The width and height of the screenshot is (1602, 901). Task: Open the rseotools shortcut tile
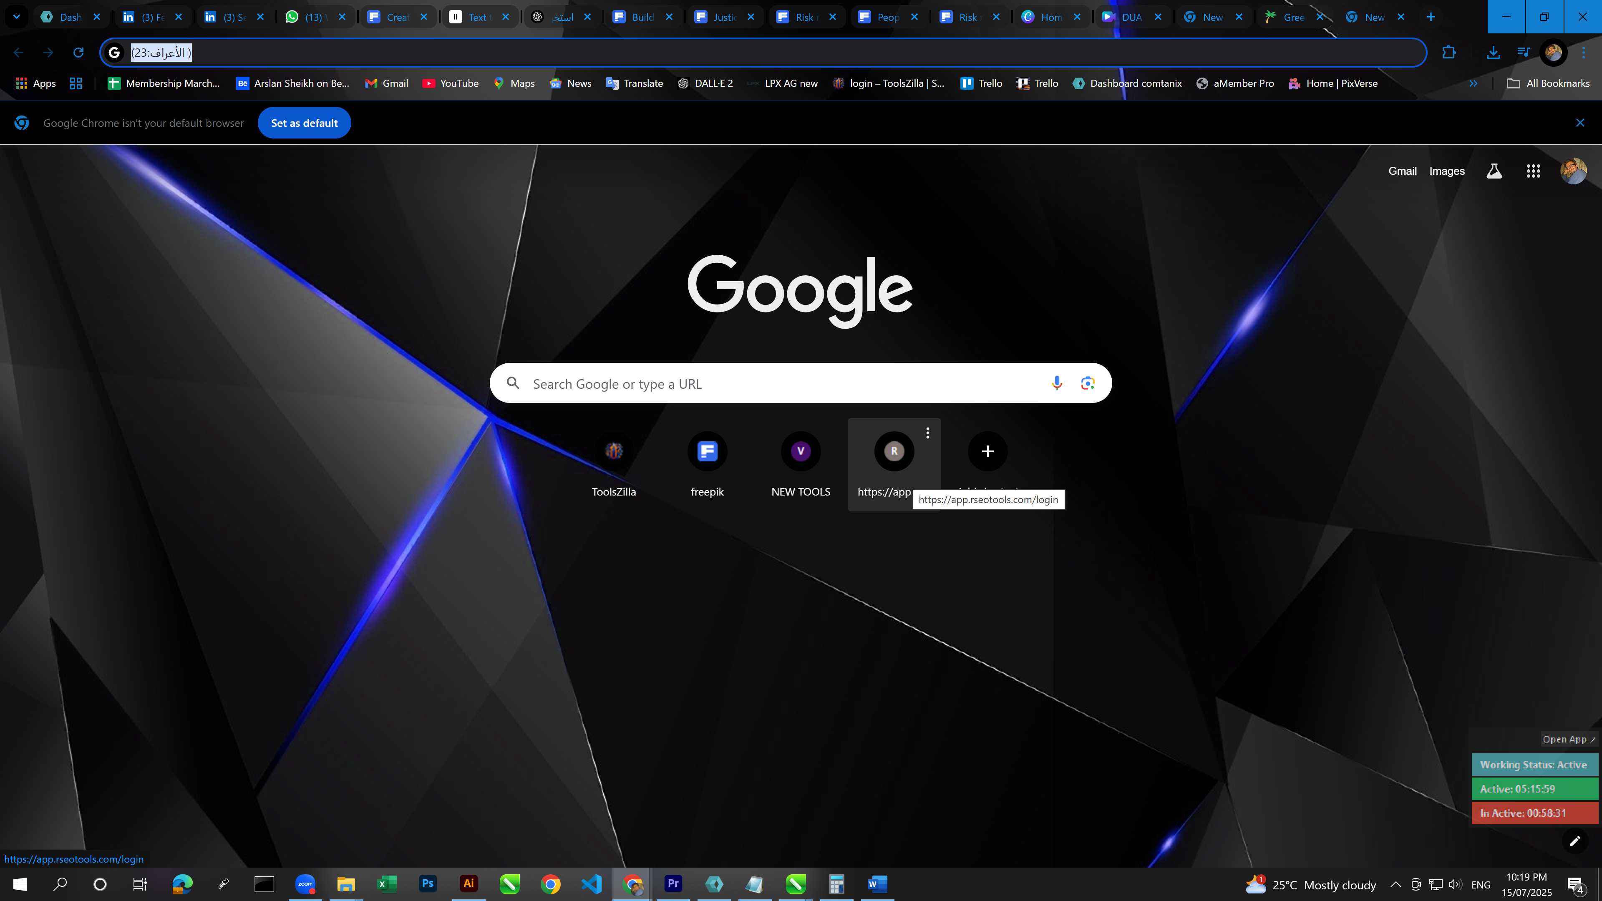point(894,465)
